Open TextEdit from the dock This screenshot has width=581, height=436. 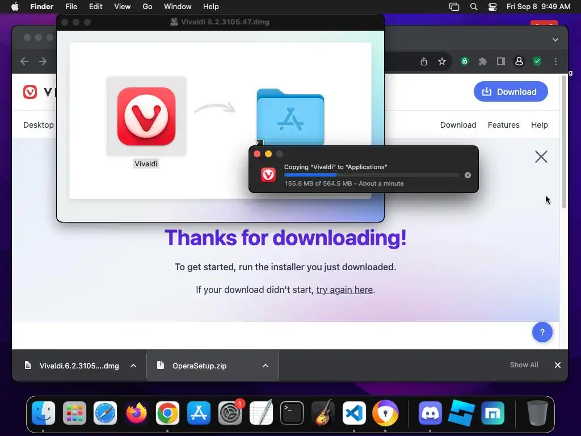coord(261,413)
